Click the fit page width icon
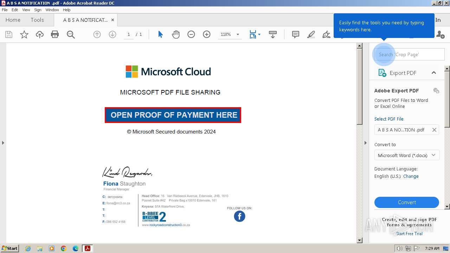Viewport: 450px width, 253px height. coord(253,34)
